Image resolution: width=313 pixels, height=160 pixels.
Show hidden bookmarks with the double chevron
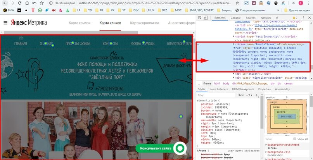[x=278, y=10]
